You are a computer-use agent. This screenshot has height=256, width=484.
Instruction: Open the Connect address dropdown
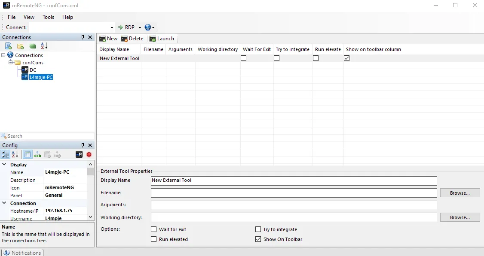(x=112, y=27)
